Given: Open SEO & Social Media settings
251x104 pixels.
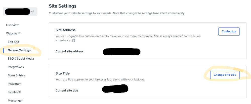Looking at the screenshot, I should click(x=21, y=59).
